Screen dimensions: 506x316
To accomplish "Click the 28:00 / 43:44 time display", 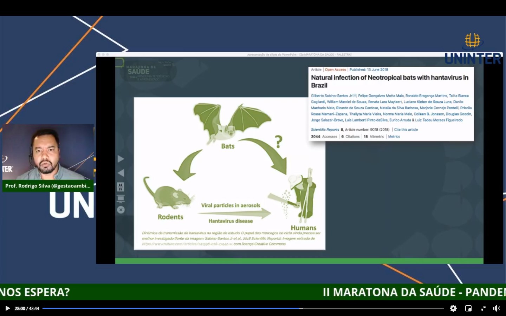I will pyautogui.click(x=27, y=308).
